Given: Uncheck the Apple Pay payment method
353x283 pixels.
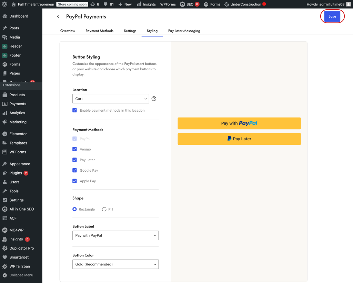Looking at the screenshot, I should (74, 181).
